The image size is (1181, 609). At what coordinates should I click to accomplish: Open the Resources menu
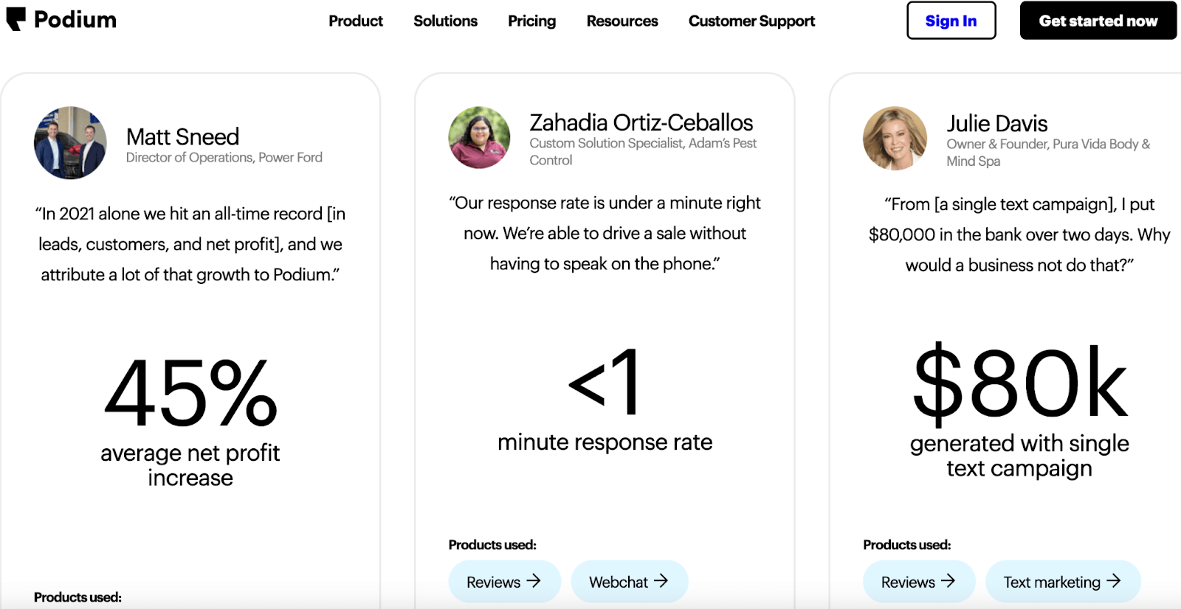point(622,21)
